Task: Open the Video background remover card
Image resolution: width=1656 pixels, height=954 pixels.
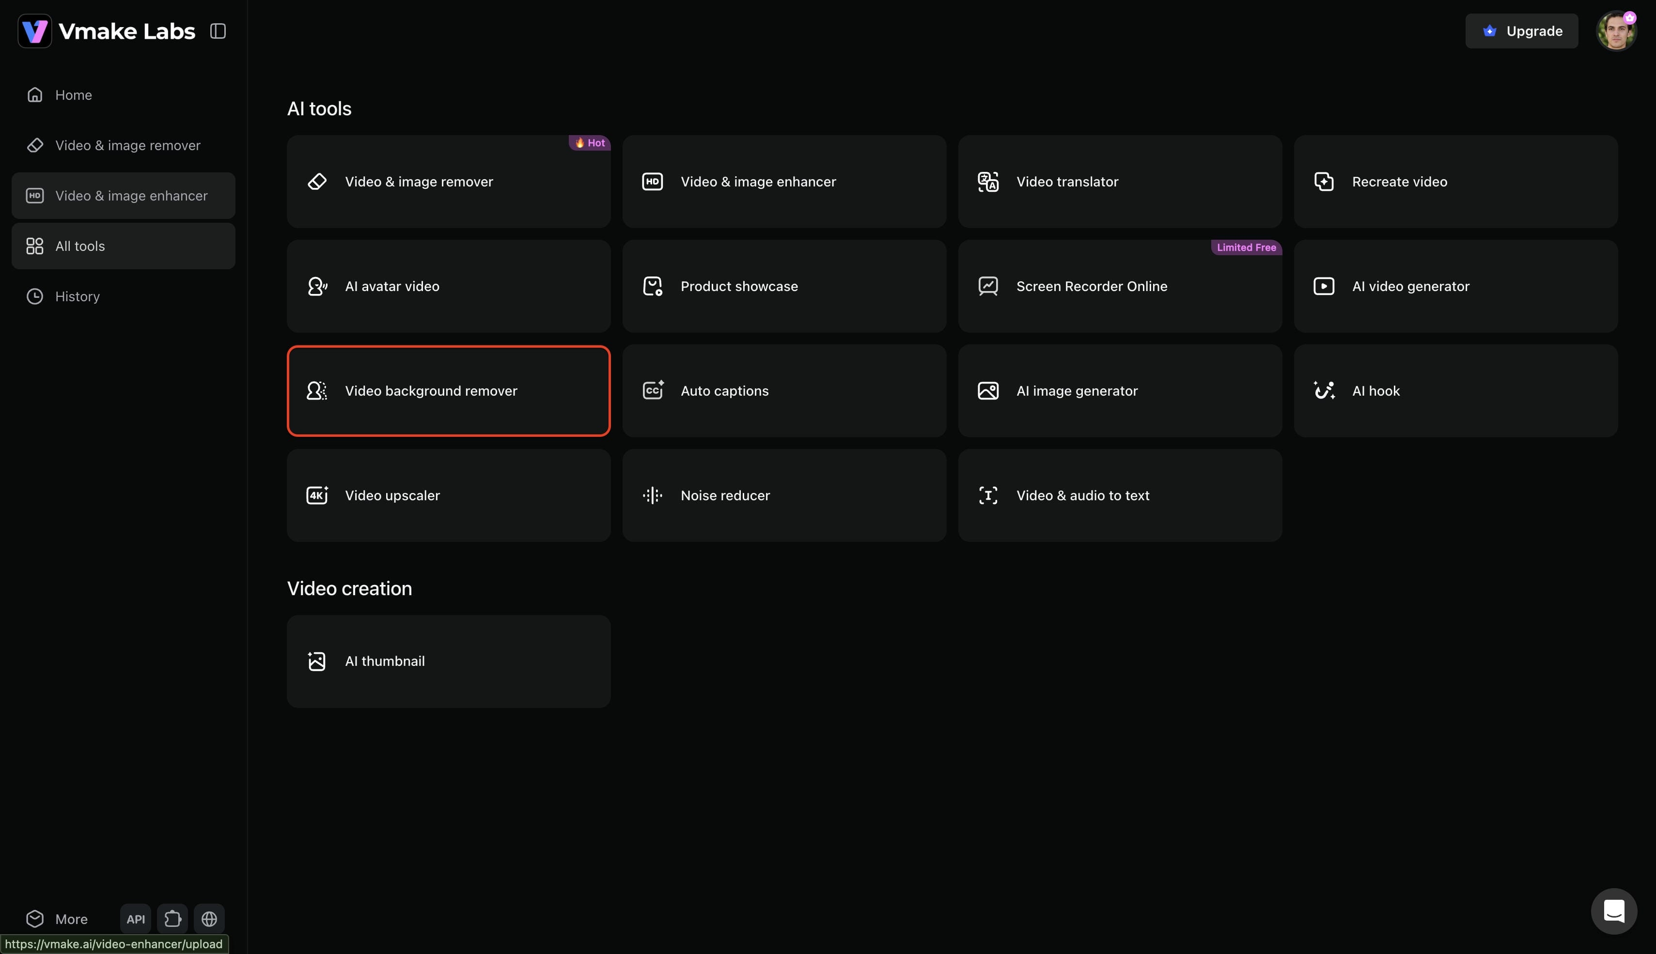Action: (449, 390)
